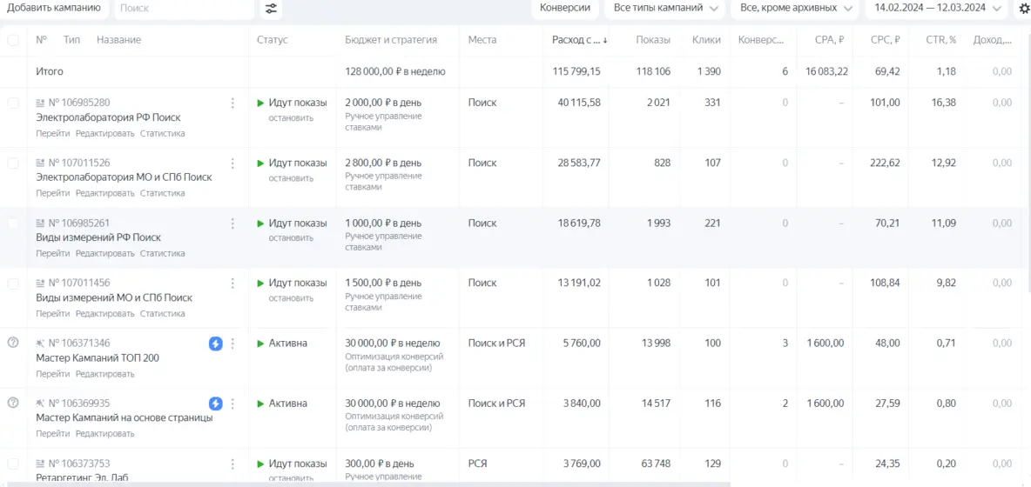Click CPC value 222,62
Image resolution: width=1031 pixels, height=487 pixels.
[885, 163]
